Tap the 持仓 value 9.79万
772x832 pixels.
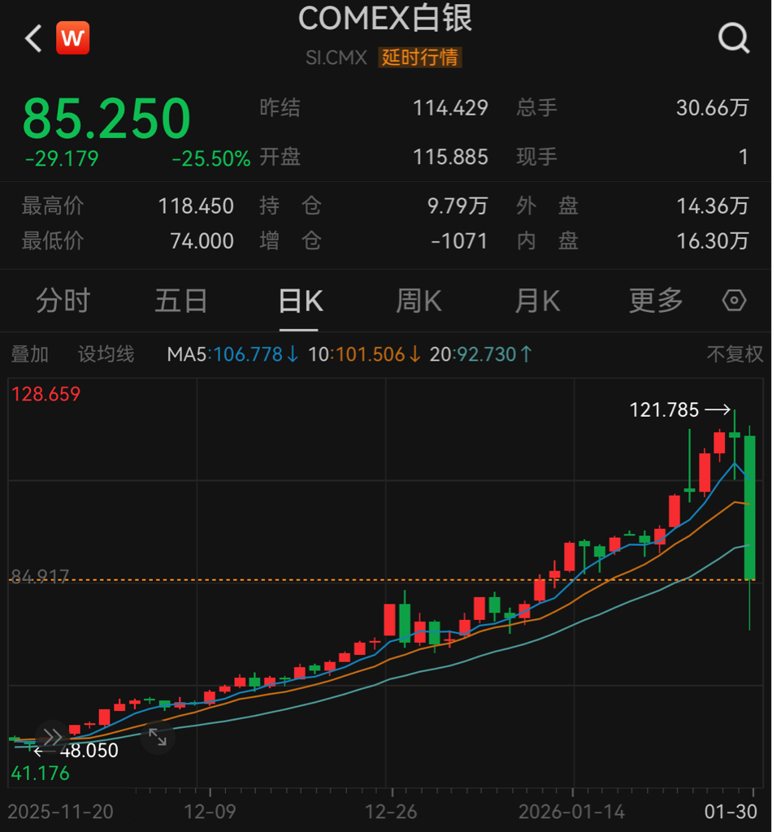pos(458,206)
